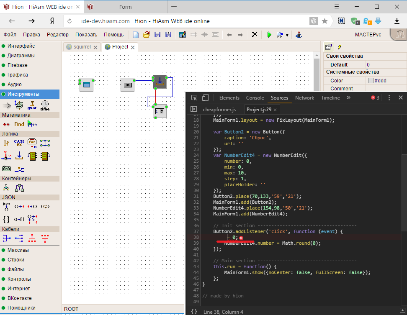Click the МАСТЕРус user label
The width and height of the screenshot is (407, 315).
coord(368,34)
